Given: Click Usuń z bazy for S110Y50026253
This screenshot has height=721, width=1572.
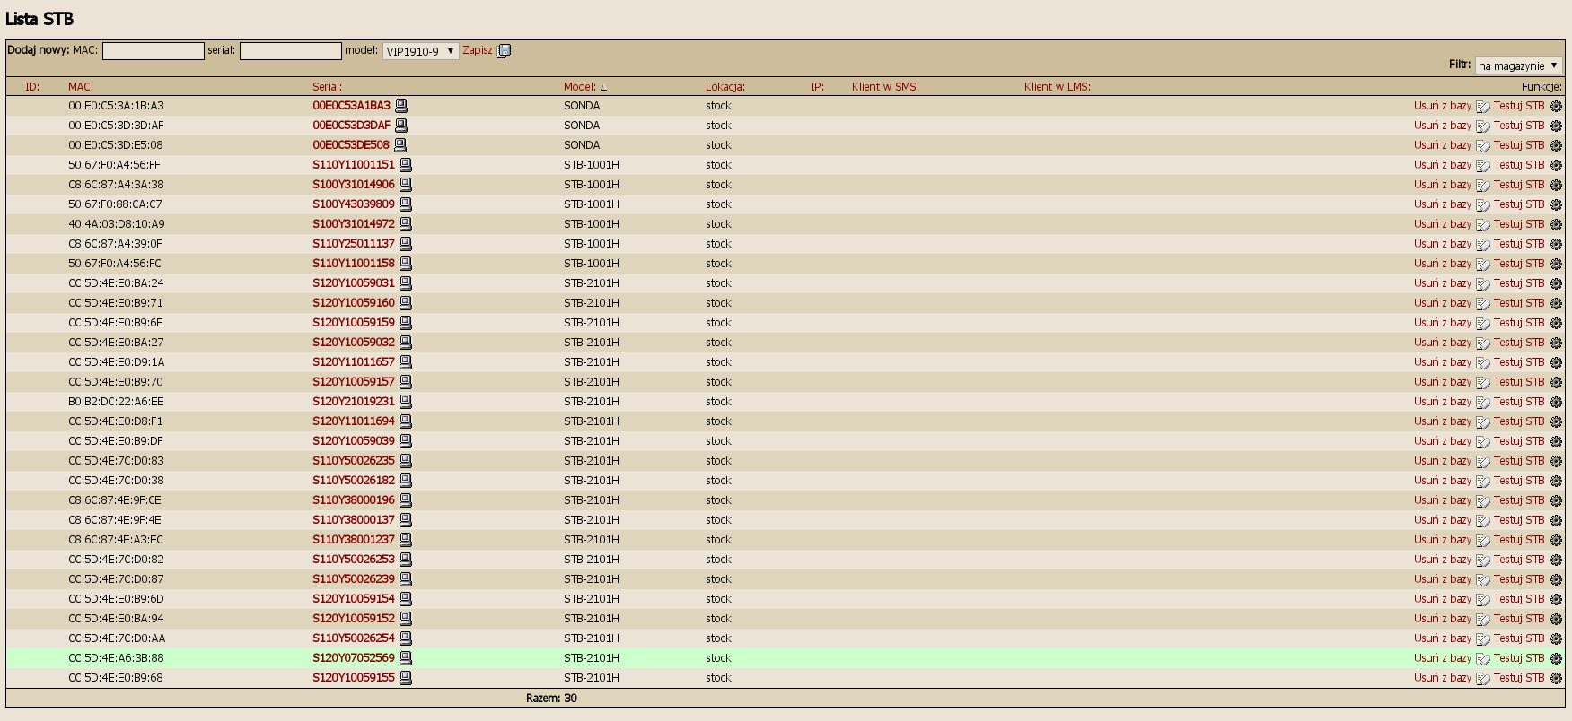Looking at the screenshot, I should pos(1443,560).
